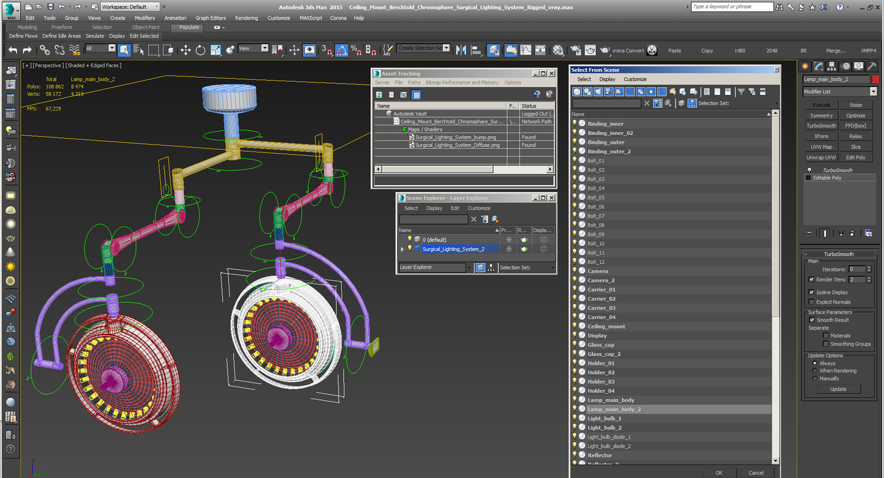The image size is (884, 478).
Task: Switch to the Freeform ribbon tab
Action: 62,27
